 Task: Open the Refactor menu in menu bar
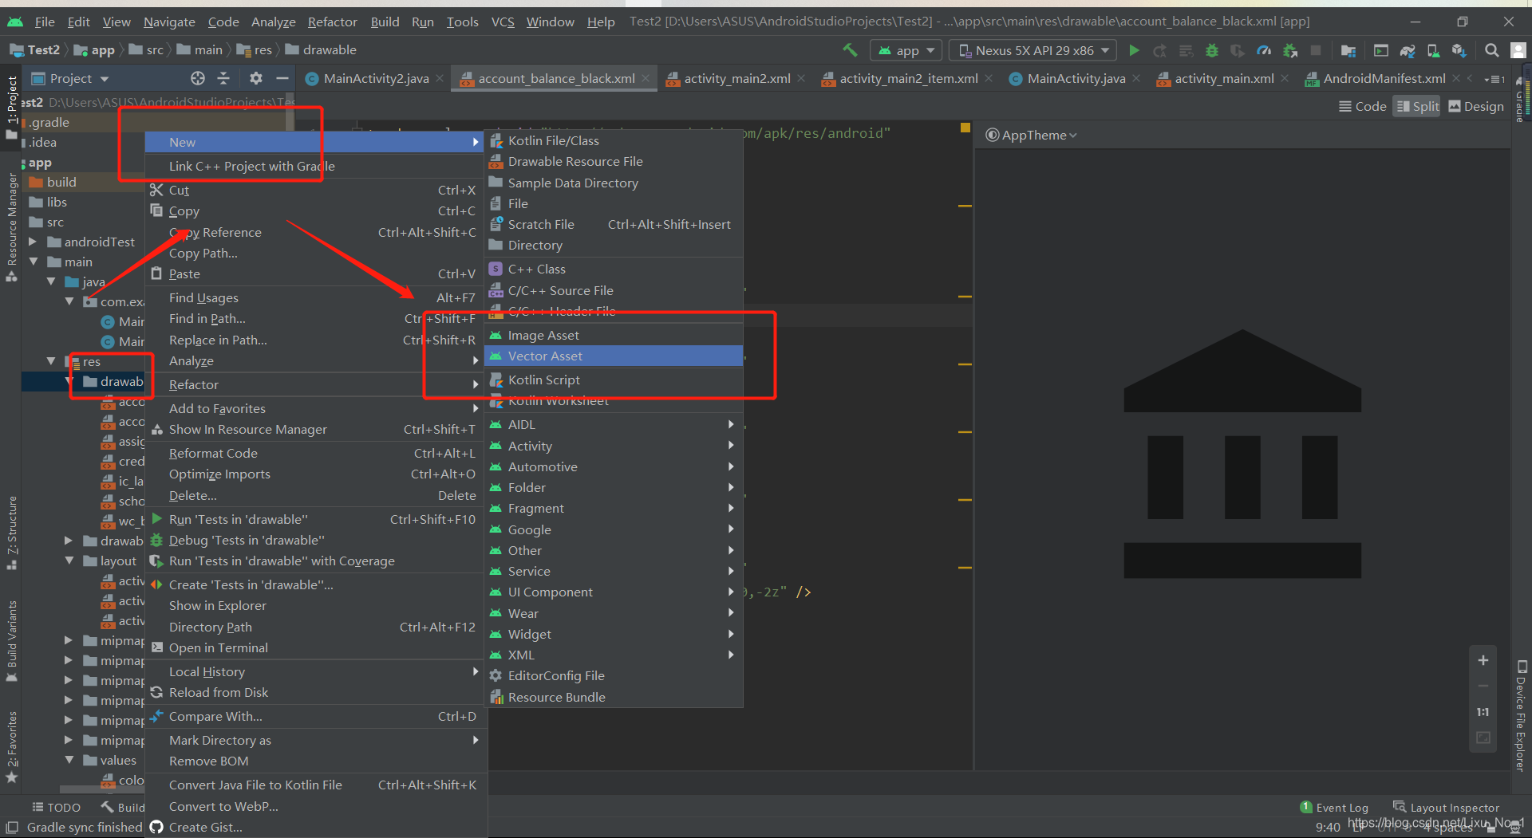pos(332,22)
